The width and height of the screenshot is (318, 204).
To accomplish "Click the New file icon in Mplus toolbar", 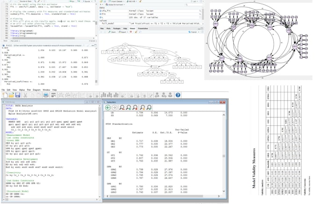I will tap(5, 95).
